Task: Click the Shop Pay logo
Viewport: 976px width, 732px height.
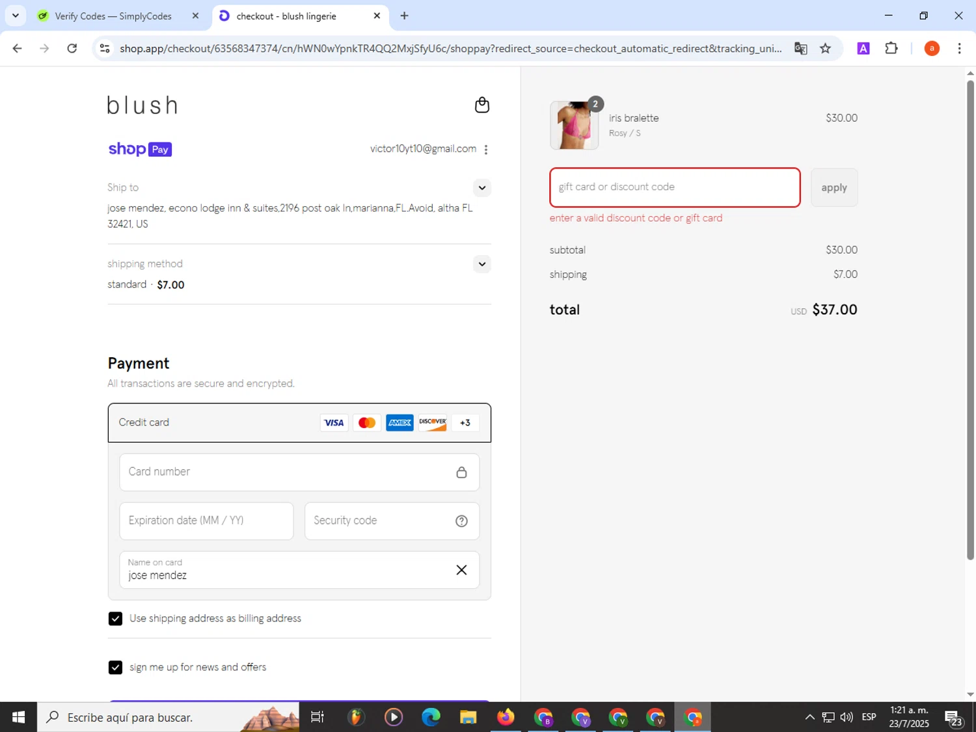Action: [x=140, y=149]
